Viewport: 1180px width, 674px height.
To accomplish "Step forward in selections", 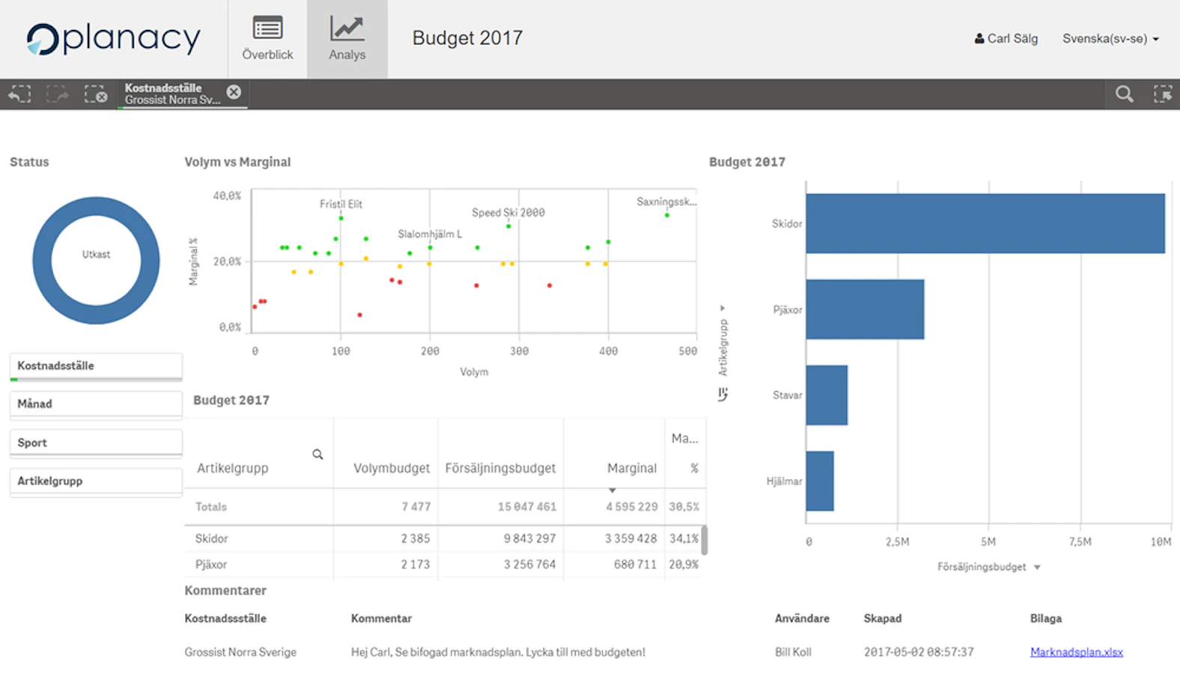I will (58, 94).
